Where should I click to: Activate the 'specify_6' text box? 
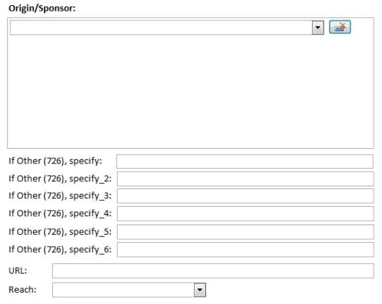point(245,250)
